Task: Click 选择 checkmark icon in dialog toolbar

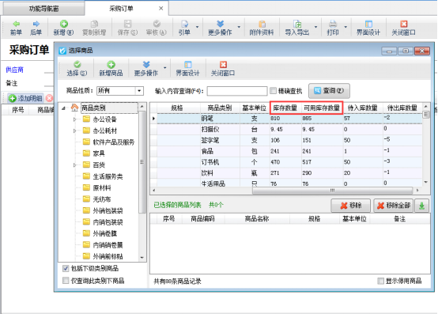Action: pos(77,65)
